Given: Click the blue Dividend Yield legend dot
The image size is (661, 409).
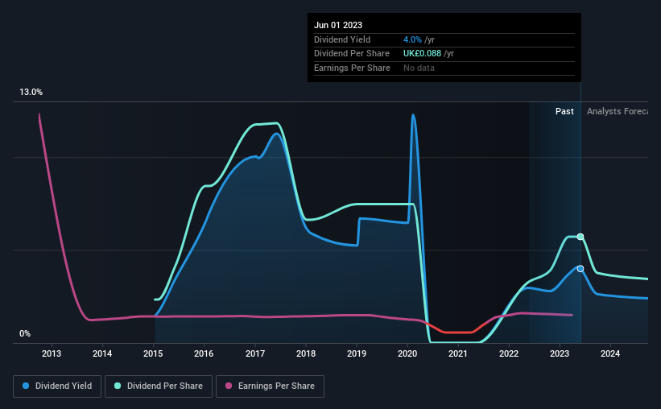Looking at the screenshot, I should (x=26, y=386).
